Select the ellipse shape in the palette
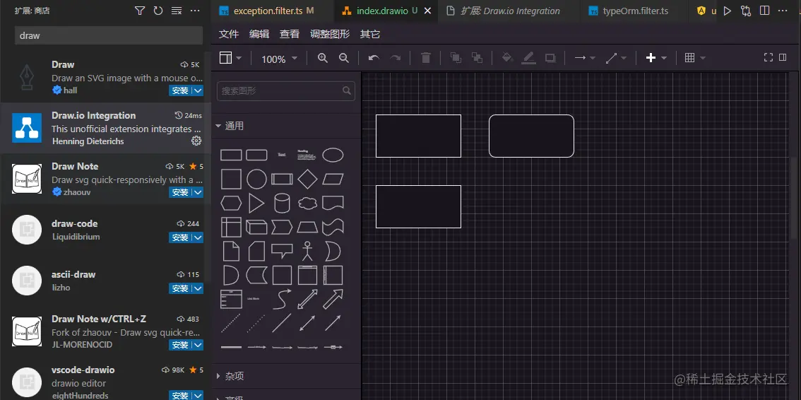Viewport: 801px width, 400px height. 333,155
